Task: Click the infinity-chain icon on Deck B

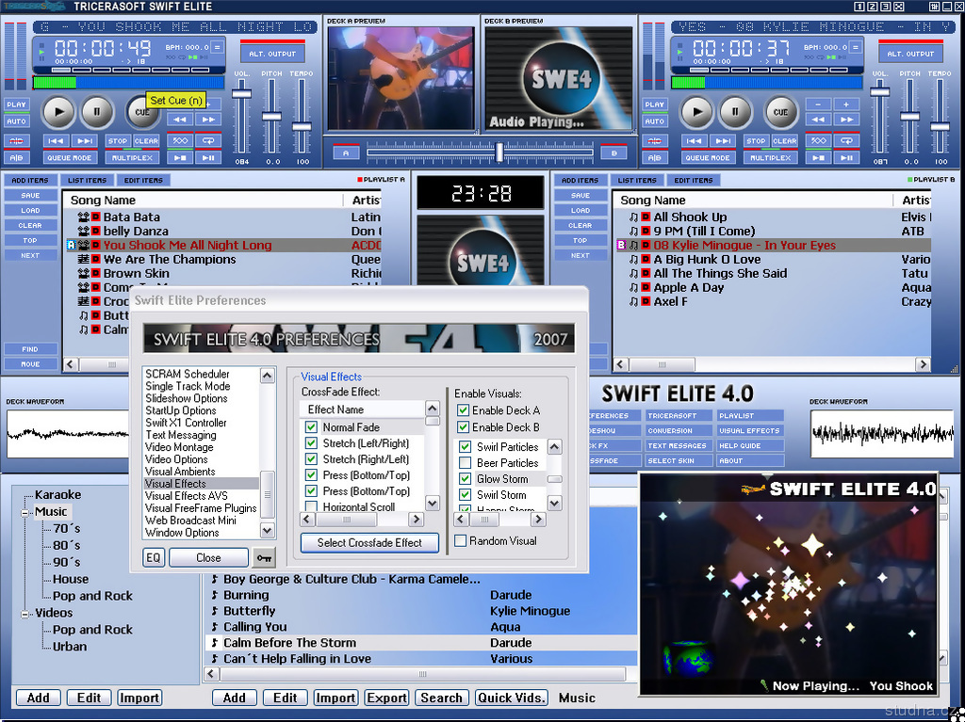Action: (x=818, y=141)
